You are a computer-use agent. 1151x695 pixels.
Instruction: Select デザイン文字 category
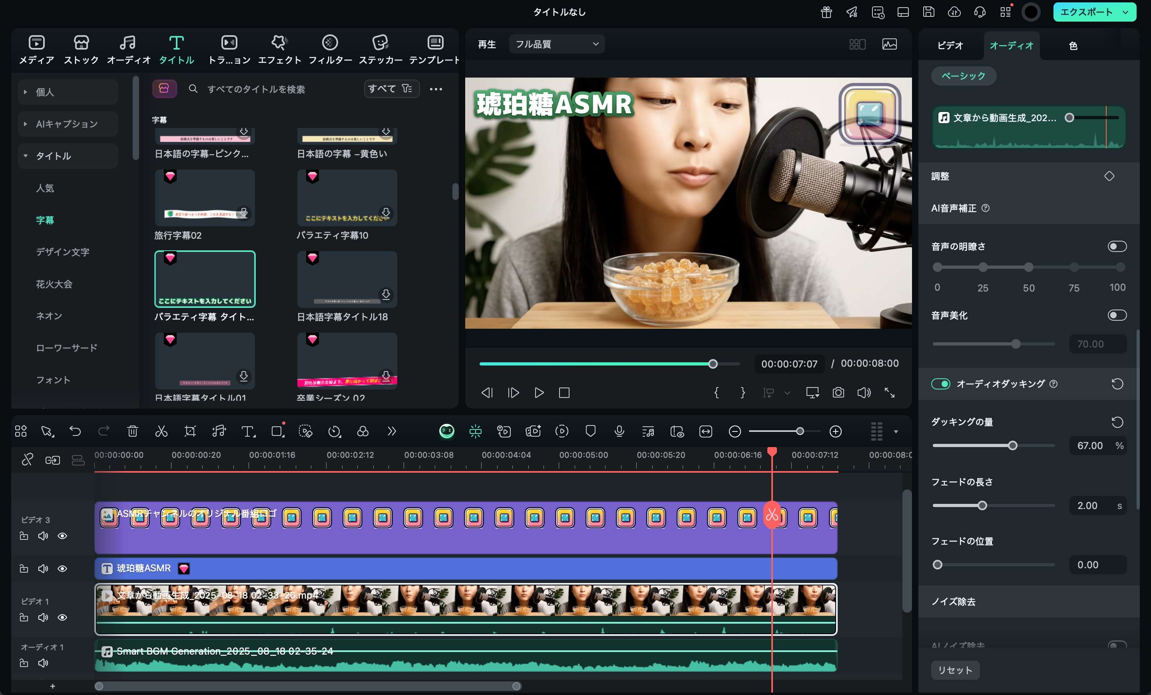click(63, 252)
